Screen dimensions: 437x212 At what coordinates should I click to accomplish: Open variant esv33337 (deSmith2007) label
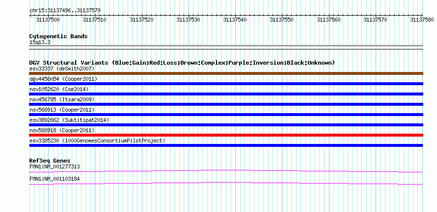point(62,69)
